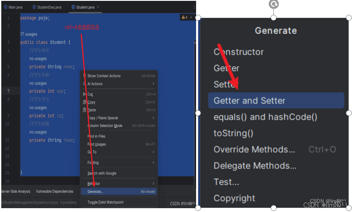Viewport: 352px width, 212px height.
Task: Click the 17 usages hint link
Action: (29, 34)
